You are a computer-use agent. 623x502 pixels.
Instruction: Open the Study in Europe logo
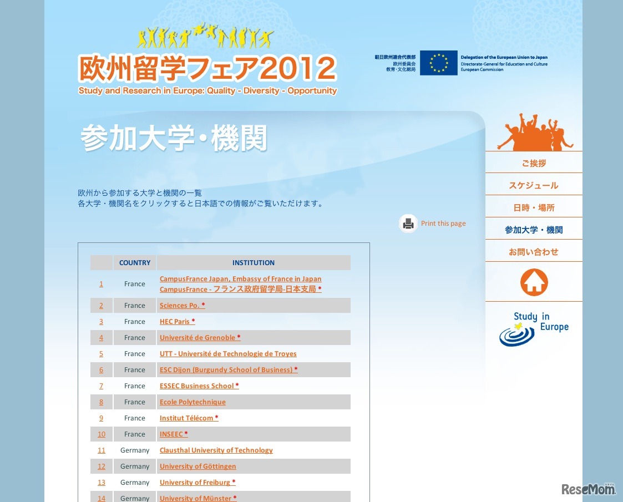534,329
